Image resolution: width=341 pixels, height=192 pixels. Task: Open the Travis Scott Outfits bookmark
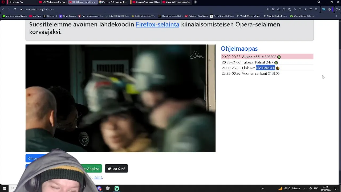[222, 16]
